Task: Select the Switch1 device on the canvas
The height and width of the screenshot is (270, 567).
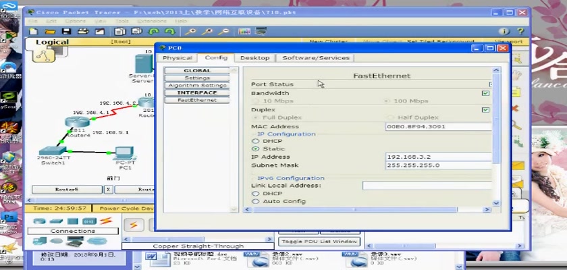Action: 53,151
